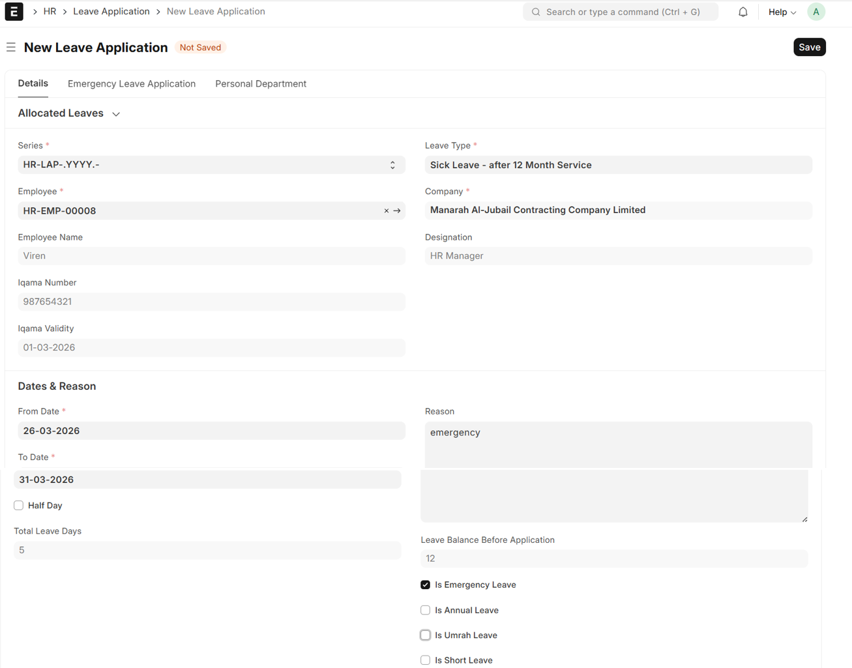
Task: Click the ERPNext home logo icon
Action: (14, 12)
